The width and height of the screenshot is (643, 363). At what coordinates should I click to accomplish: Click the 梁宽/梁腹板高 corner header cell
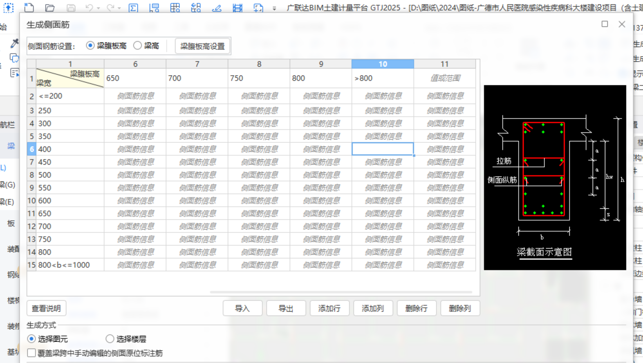[70, 78]
